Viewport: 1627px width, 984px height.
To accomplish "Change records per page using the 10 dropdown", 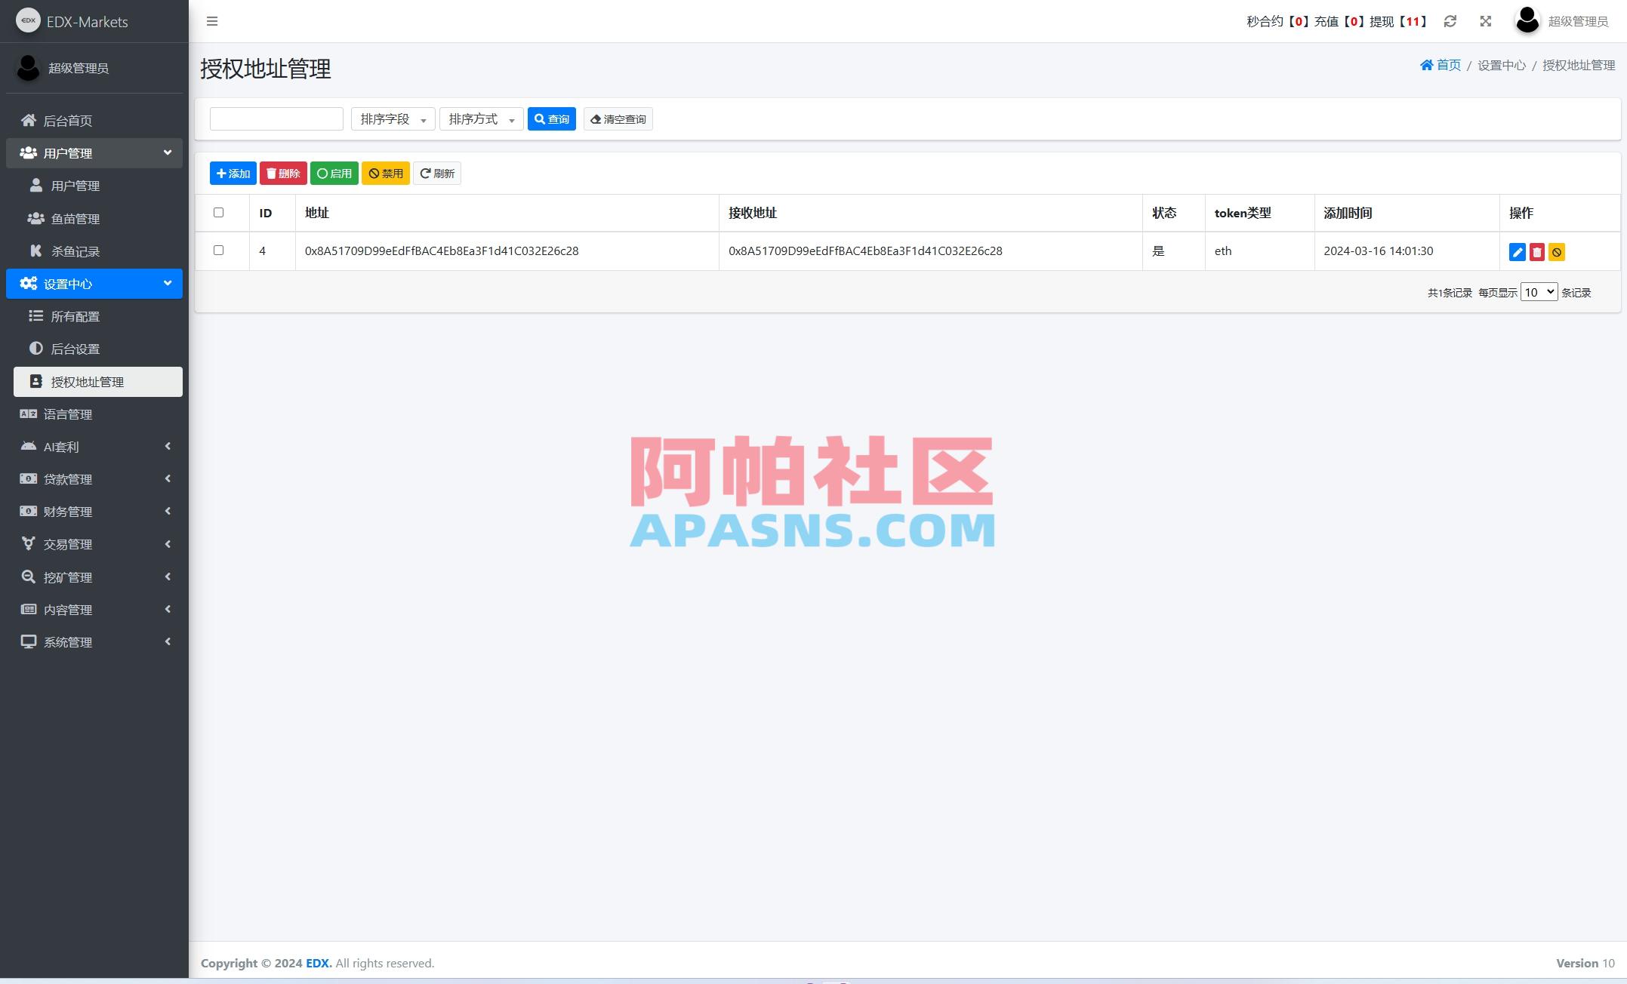I will 1538,291.
